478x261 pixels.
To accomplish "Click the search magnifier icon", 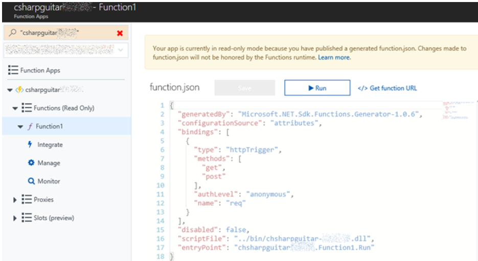I will pos(12,33).
